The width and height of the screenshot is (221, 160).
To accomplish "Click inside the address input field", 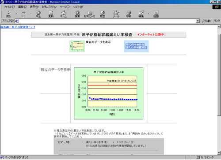I will point(107,21).
